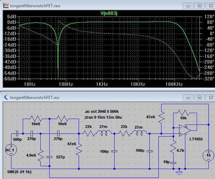Image resolution: width=215 pixels, height=179 pixels.
Task: Click the 4.7k resistor symbol
Action: pos(173,150)
